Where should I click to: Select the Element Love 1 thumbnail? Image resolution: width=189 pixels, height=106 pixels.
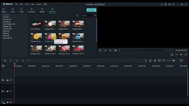tap(50, 49)
